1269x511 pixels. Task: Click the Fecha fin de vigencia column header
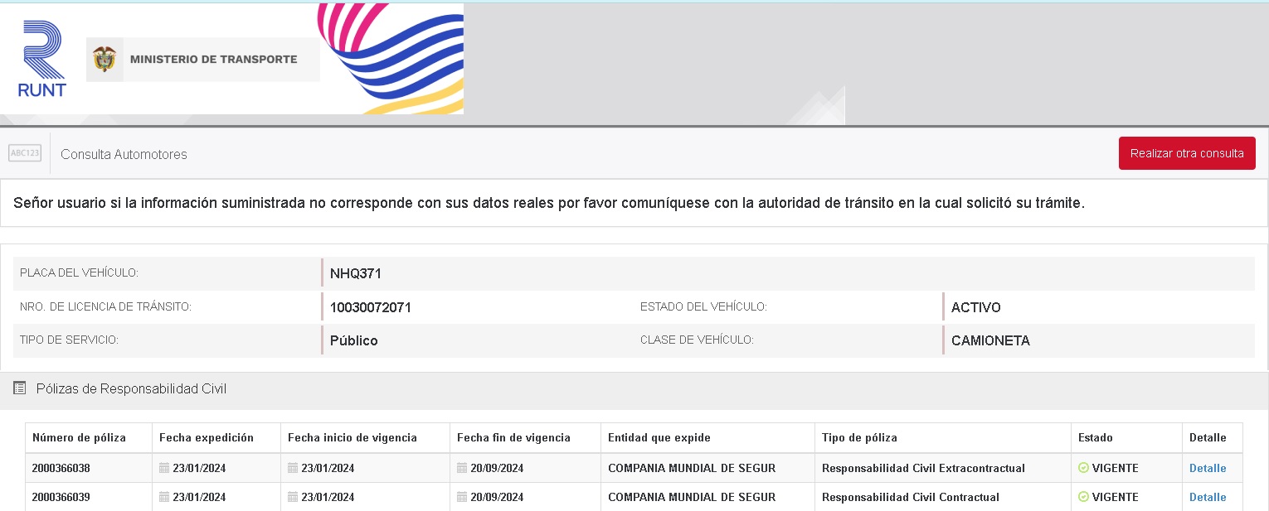(x=513, y=437)
